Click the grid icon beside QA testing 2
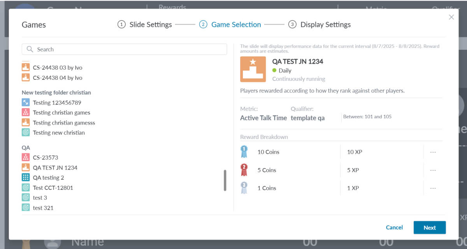This screenshot has height=249, width=467. [x=26, y=178]
